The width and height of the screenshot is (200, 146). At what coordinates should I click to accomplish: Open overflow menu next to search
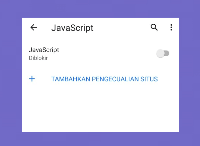coord(171,27)
